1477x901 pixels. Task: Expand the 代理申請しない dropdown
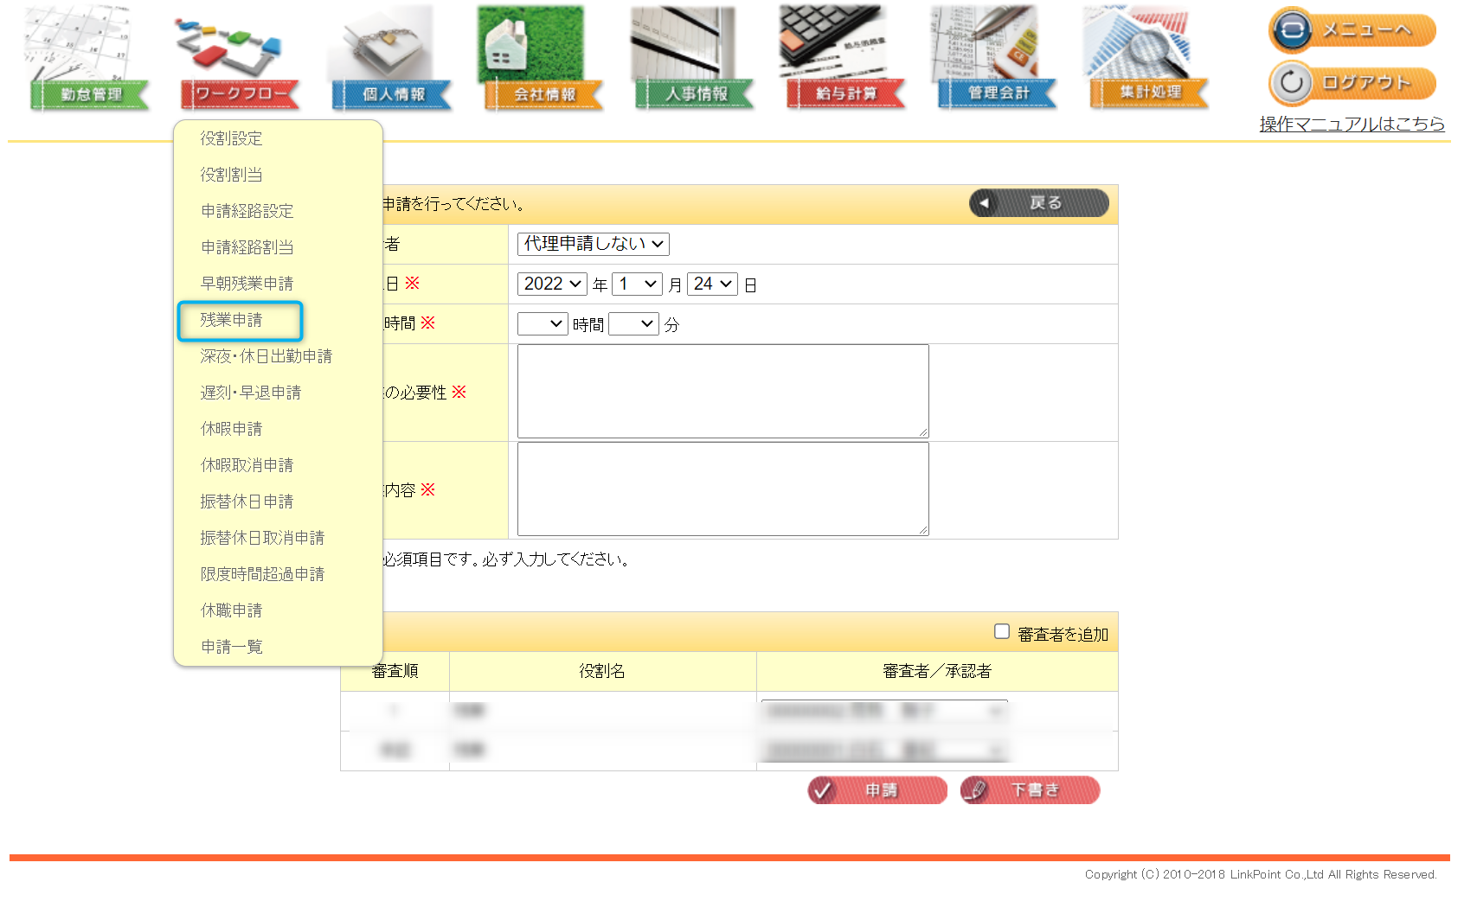[x=593, y=244]
